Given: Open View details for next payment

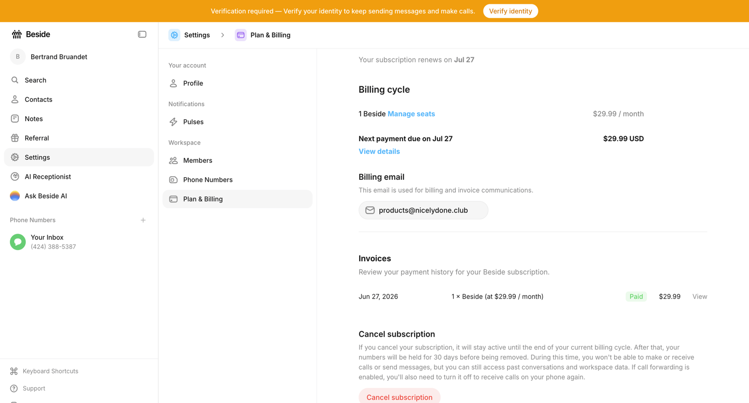Looking at the screenshot, I should (x=379, y=151).
